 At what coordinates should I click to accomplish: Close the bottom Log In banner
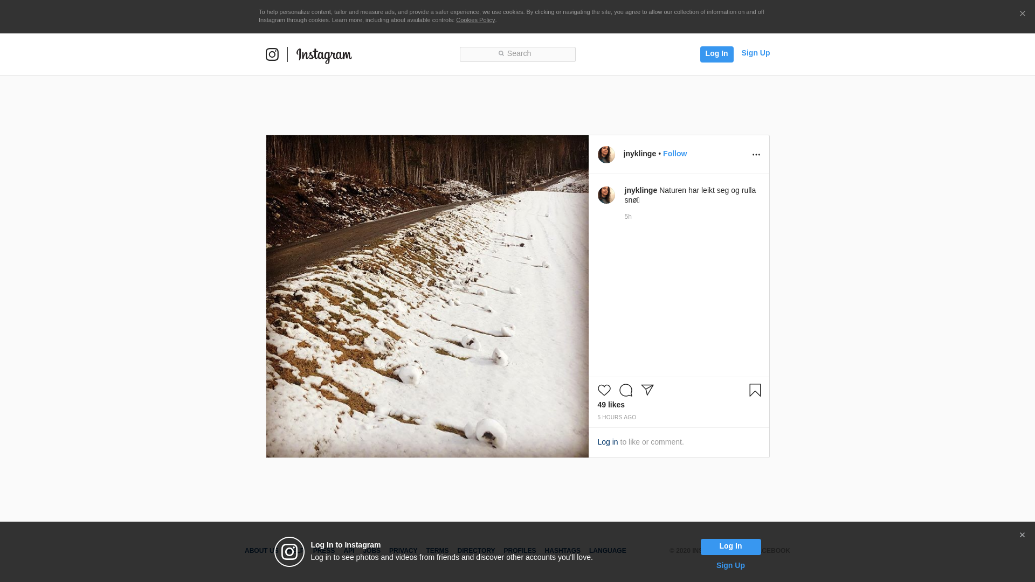coord(1022,535)
